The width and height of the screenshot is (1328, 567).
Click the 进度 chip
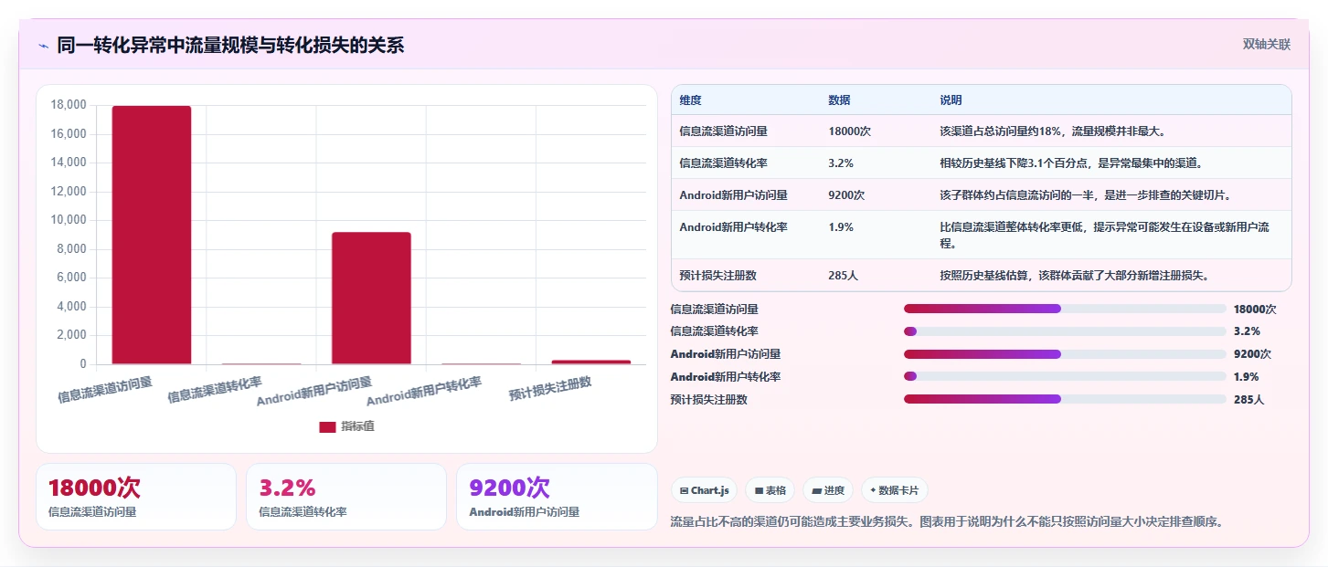(828, 490)
